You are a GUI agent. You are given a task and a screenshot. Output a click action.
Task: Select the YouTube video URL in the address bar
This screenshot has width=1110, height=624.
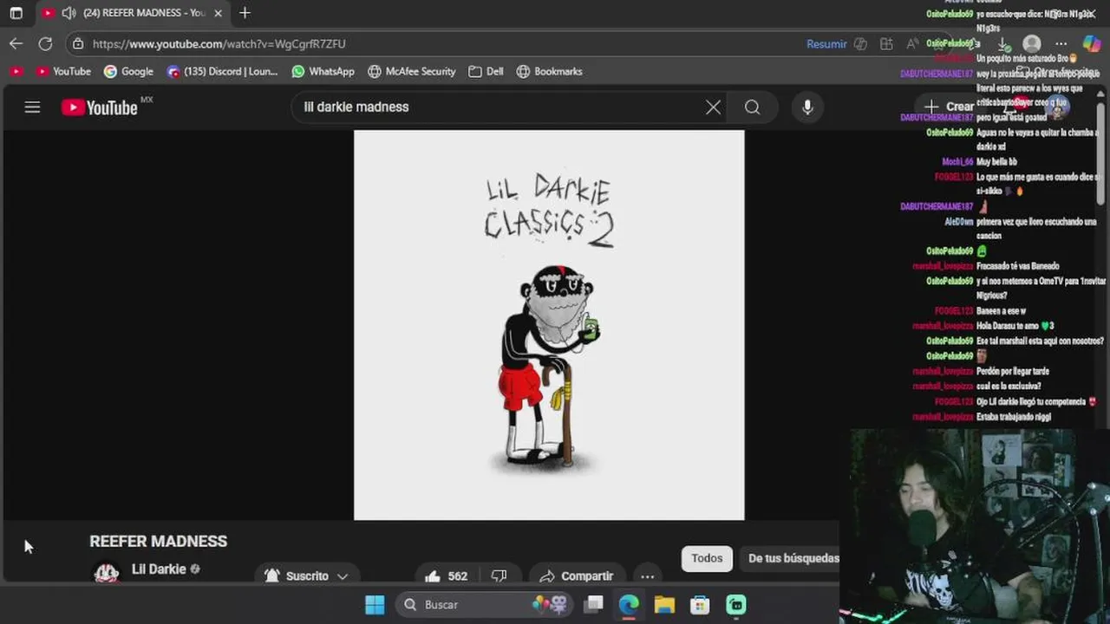[x=219, y=43]
